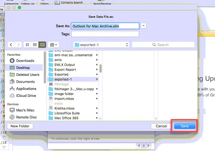
Task: Click the emlx folder icon
Action: (51, 60)
